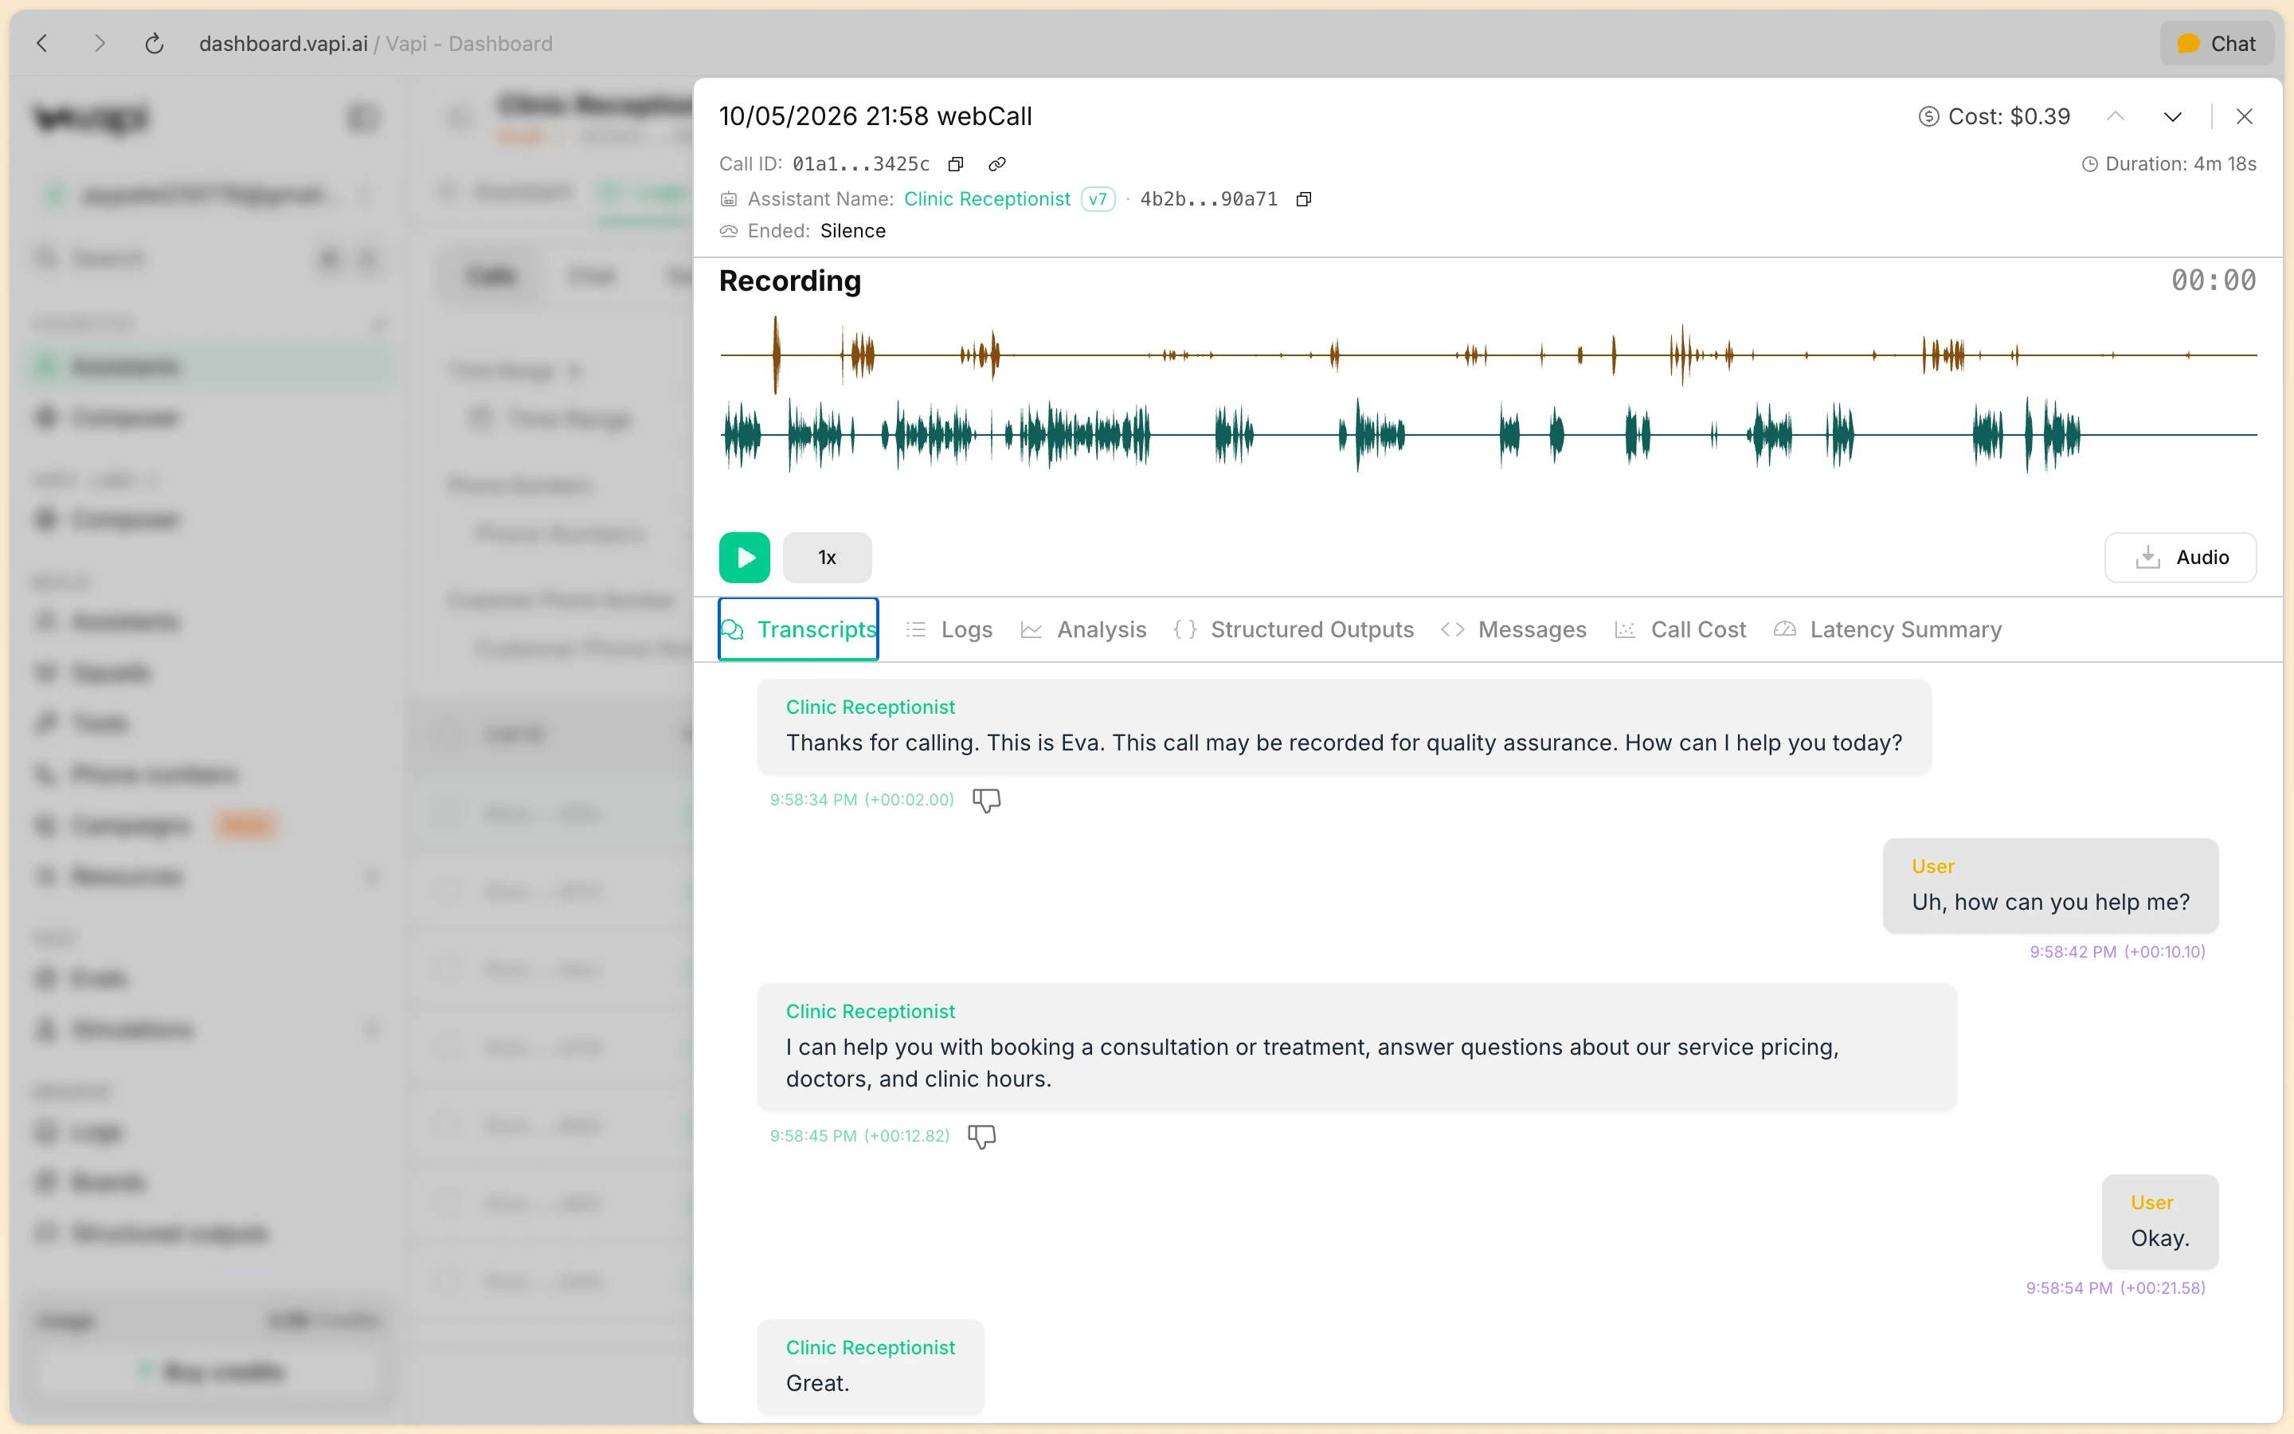The image size is (2294, 1434).
Task: Click the 9:58:54 PM user timestamp
Action: tap(2115, 1287)
